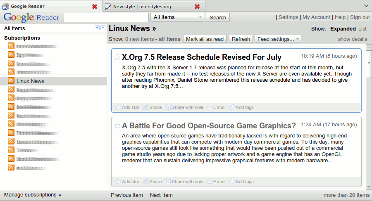Viewport: 372px width, 201px height.
Task: Open X.Org 7.5 Release Schedule Revised article
Action: pos(202,57)
